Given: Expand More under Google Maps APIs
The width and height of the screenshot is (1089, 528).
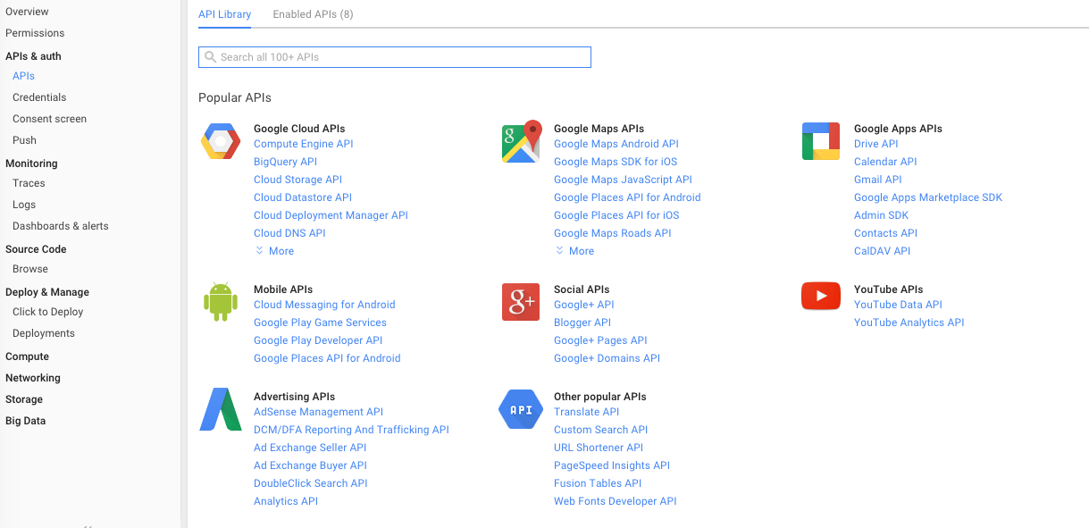Looking at the screenshot, I should pos(574,251).
